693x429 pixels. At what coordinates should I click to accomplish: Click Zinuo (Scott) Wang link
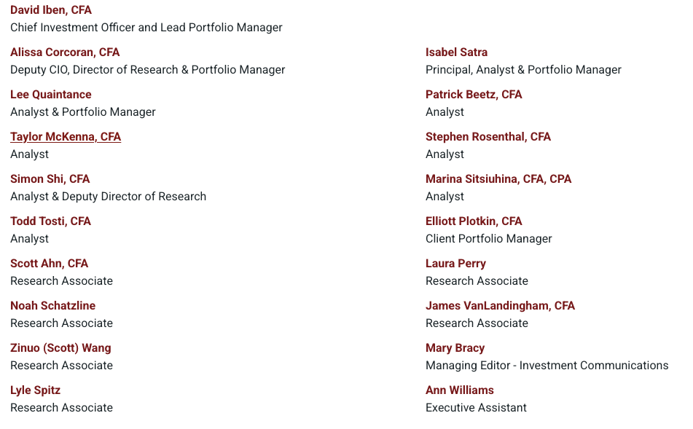(60, 348)
